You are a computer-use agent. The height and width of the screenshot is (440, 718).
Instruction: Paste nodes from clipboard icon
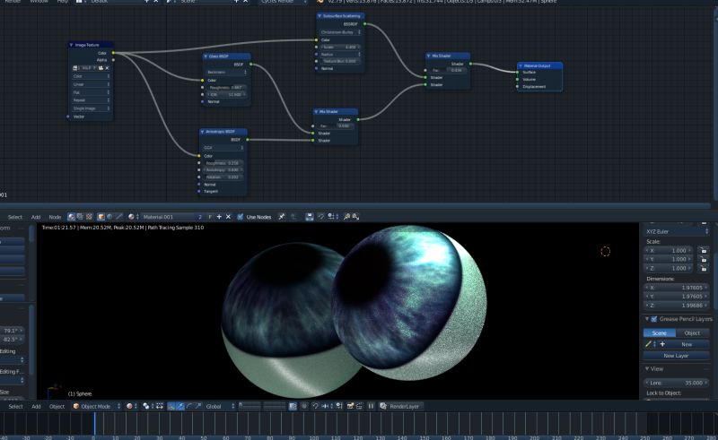click(x=355, y=217)
